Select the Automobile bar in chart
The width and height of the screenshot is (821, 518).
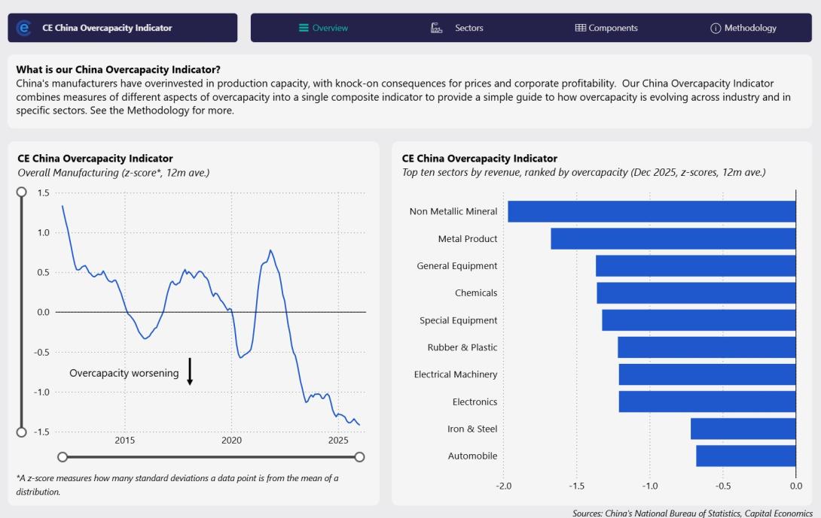click(x=746, y=456)
